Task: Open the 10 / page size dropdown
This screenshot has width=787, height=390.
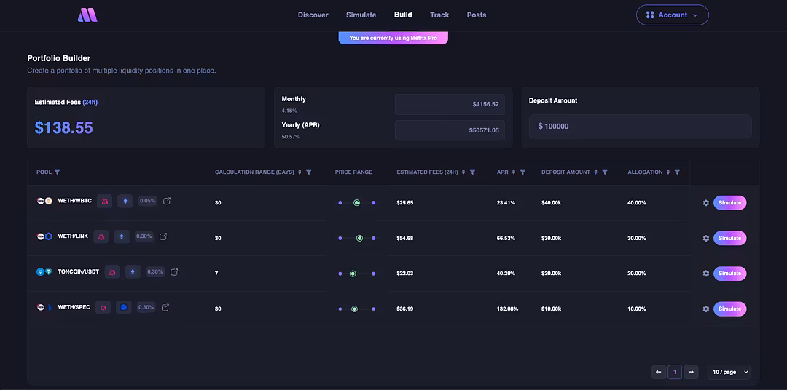Action: click(x=729, y=372)
